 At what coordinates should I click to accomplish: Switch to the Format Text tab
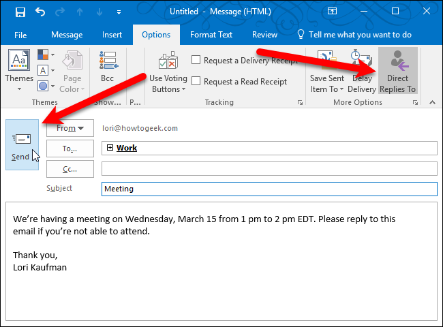pos(211,35)
